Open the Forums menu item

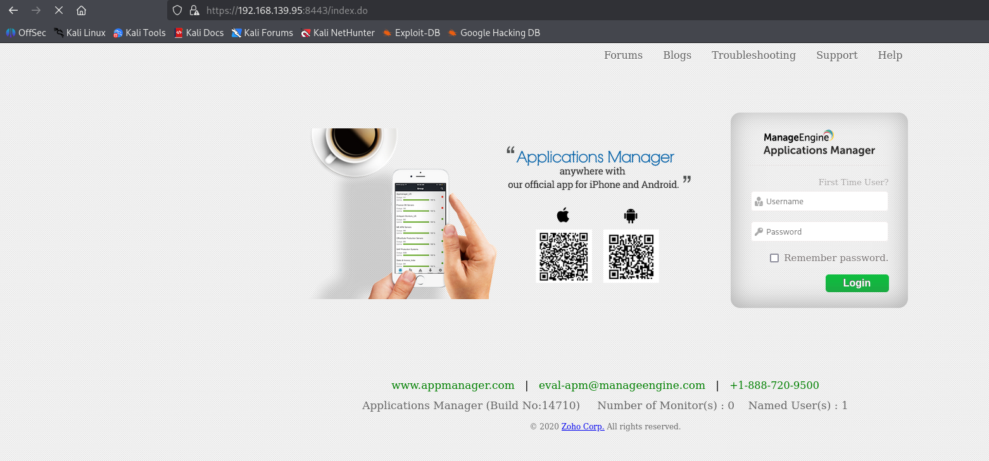click(623, 56)
